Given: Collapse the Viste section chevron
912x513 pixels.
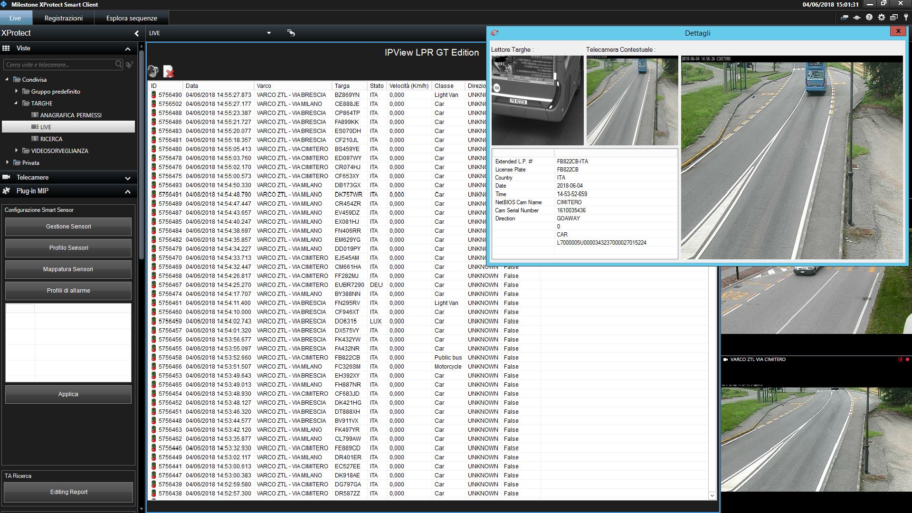Looking at the screenshot, I should coord(127,49).
